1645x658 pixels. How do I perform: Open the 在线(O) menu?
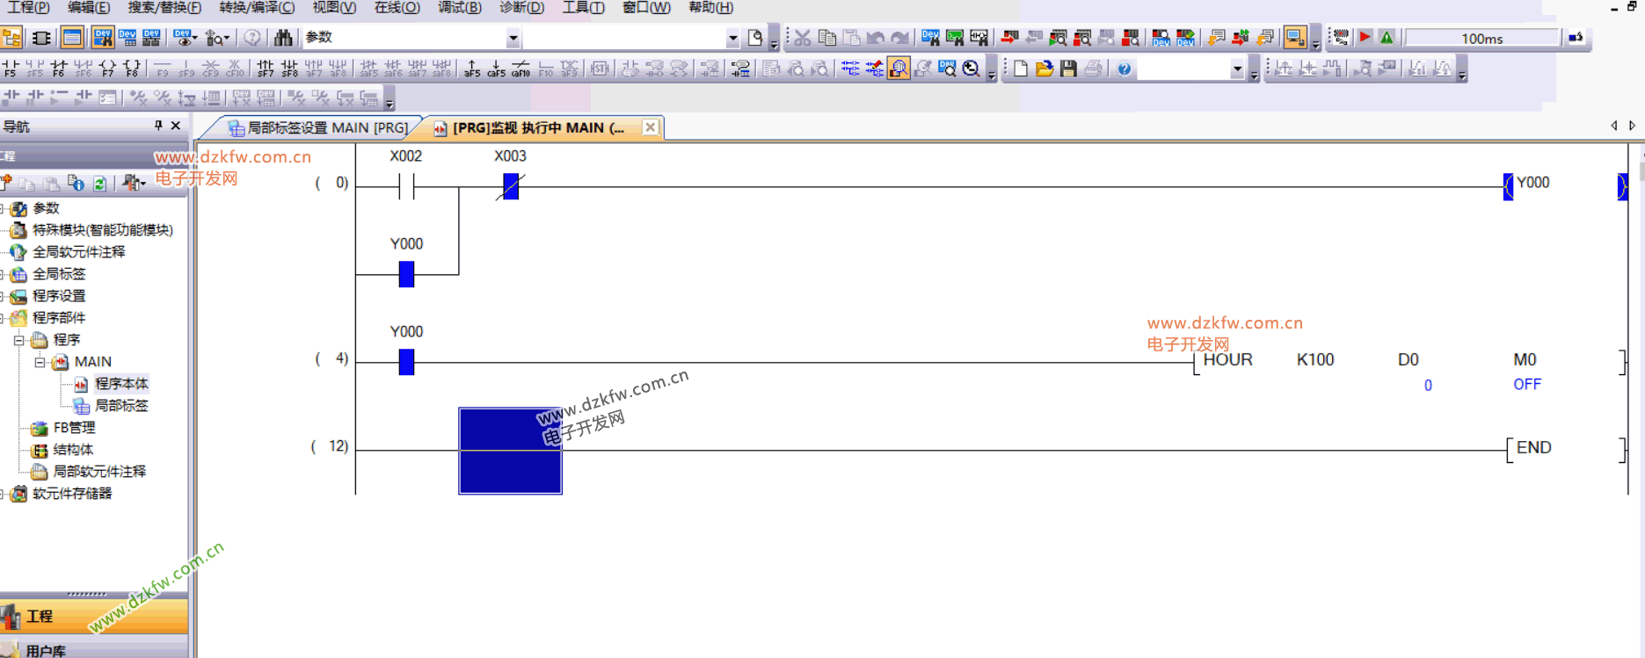click(x=397, y=8)
